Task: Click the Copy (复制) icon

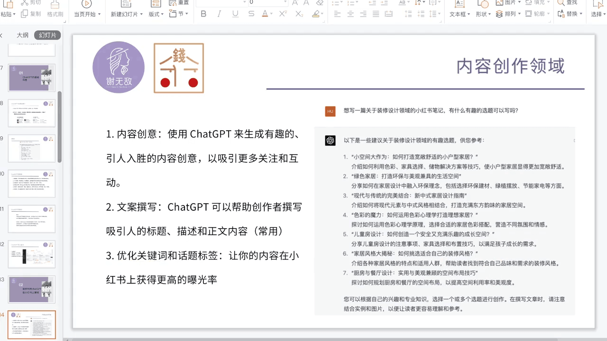Action: click(24, 14)
